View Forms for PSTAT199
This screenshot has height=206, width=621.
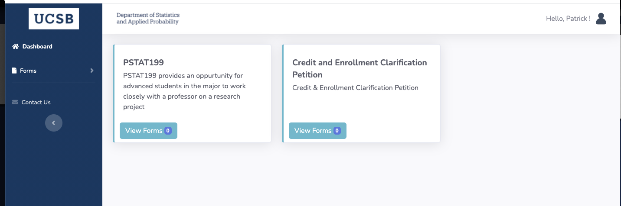[x=148, y=131]
